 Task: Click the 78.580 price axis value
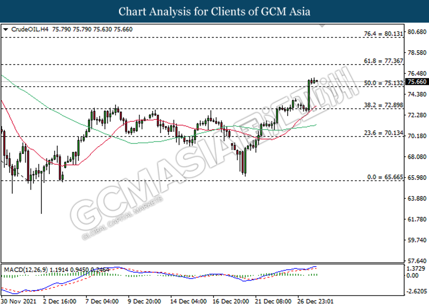[x=417, y=53]
